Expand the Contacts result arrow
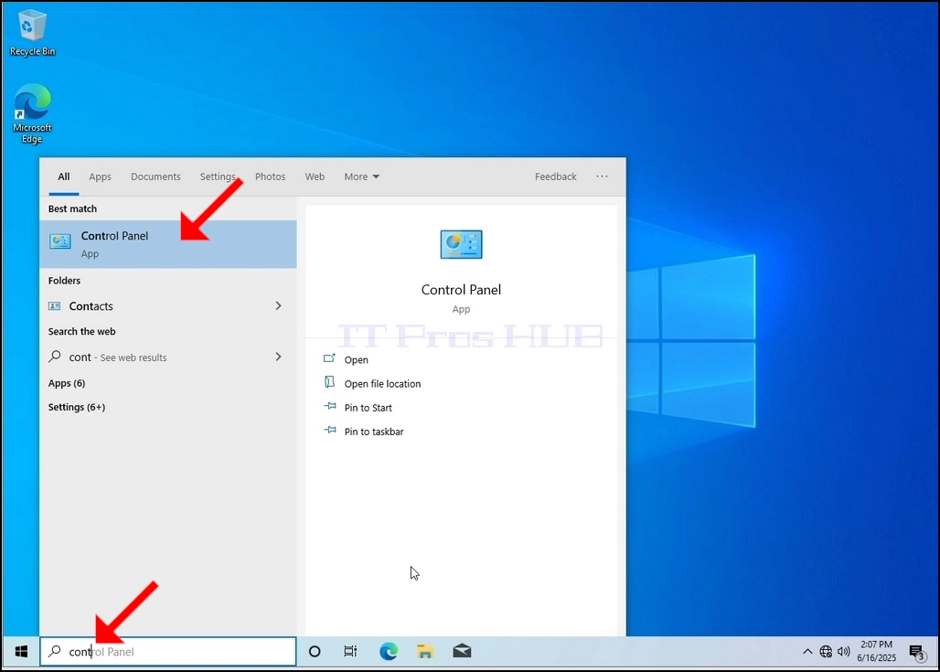Image resolution: width=940 pixels, height=672 pixels. 278,305
